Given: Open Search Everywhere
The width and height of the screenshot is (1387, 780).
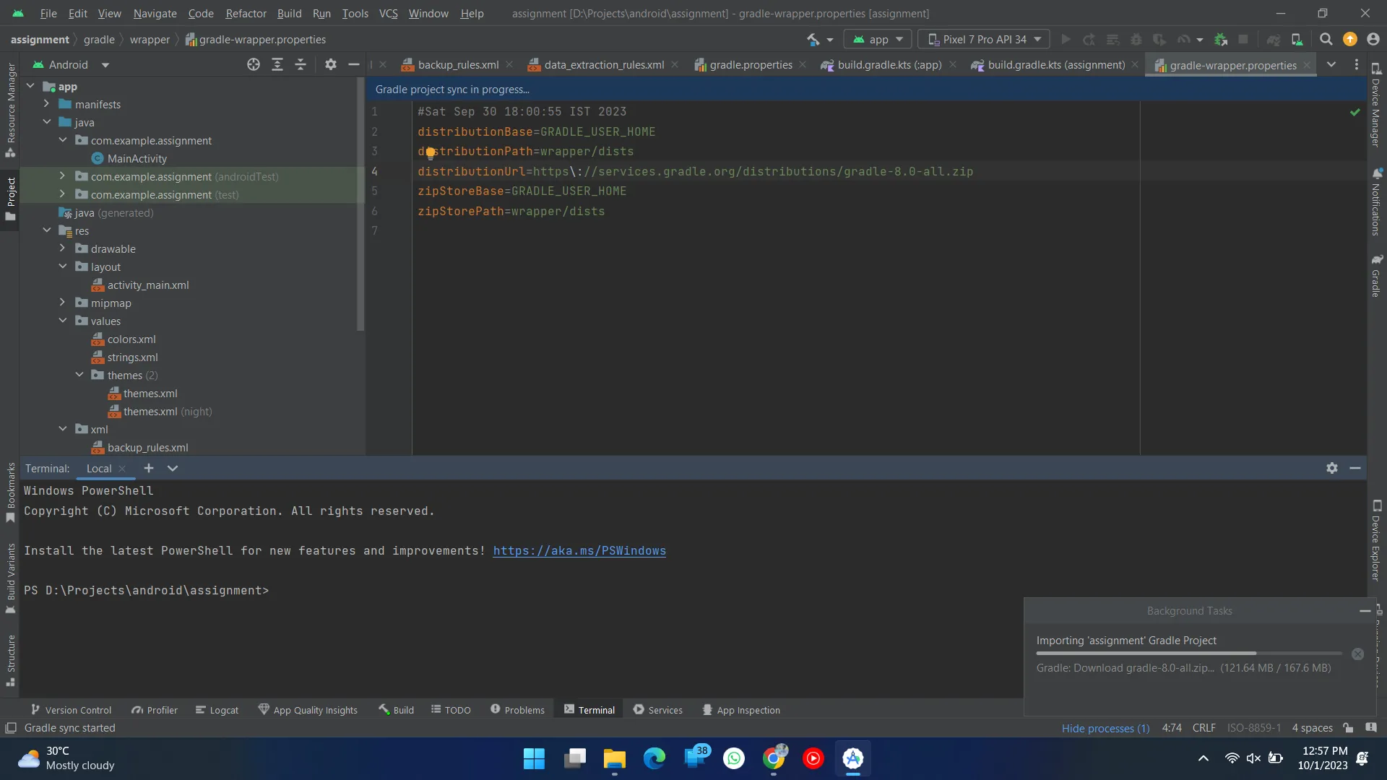Looking at the screenshot, I should 1326,39.
